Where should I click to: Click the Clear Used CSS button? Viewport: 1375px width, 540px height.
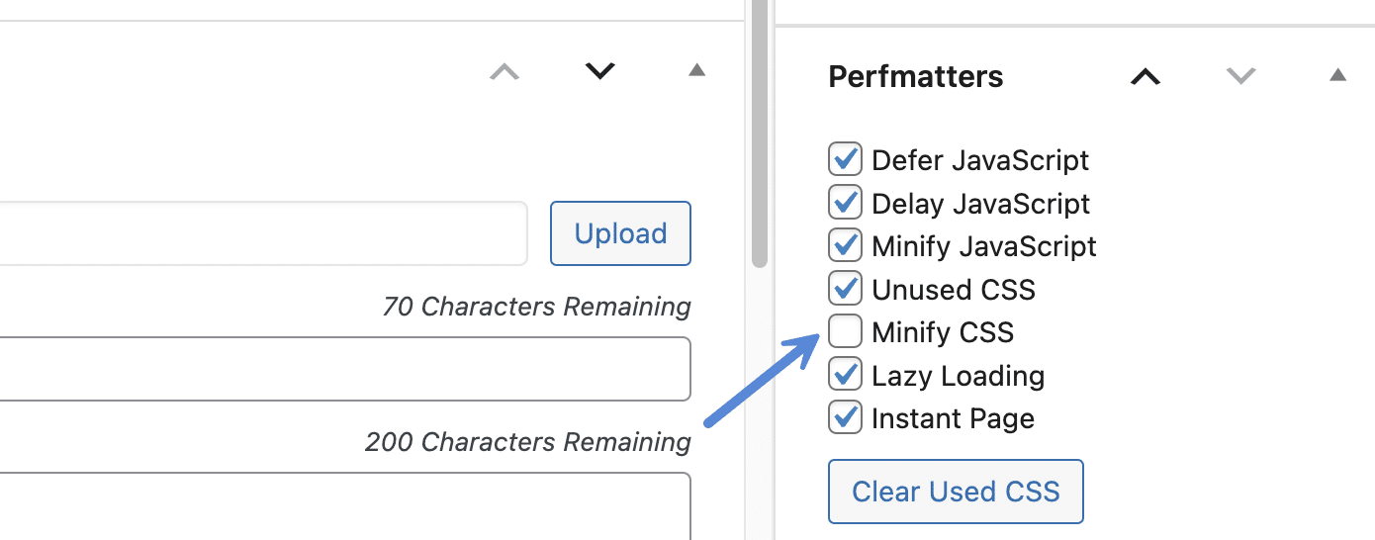(956, 492)
